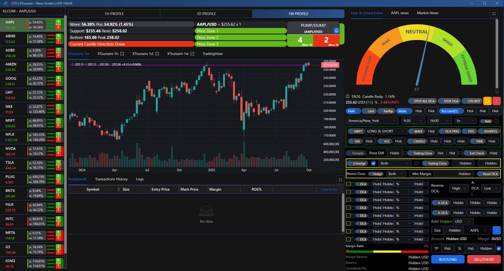The width and height of the screenshot is (504, 271).
Task: Expand the Fear & Greed panel fullscreen
Action: (x=494, y=13)
